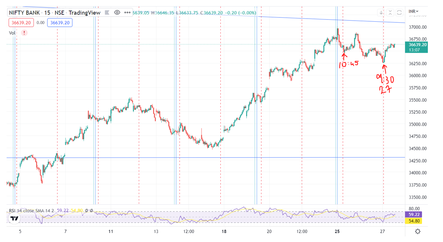
Task: Click the Vol error exclamation icon
Action: pyautogui.click(x=24, y=33)
